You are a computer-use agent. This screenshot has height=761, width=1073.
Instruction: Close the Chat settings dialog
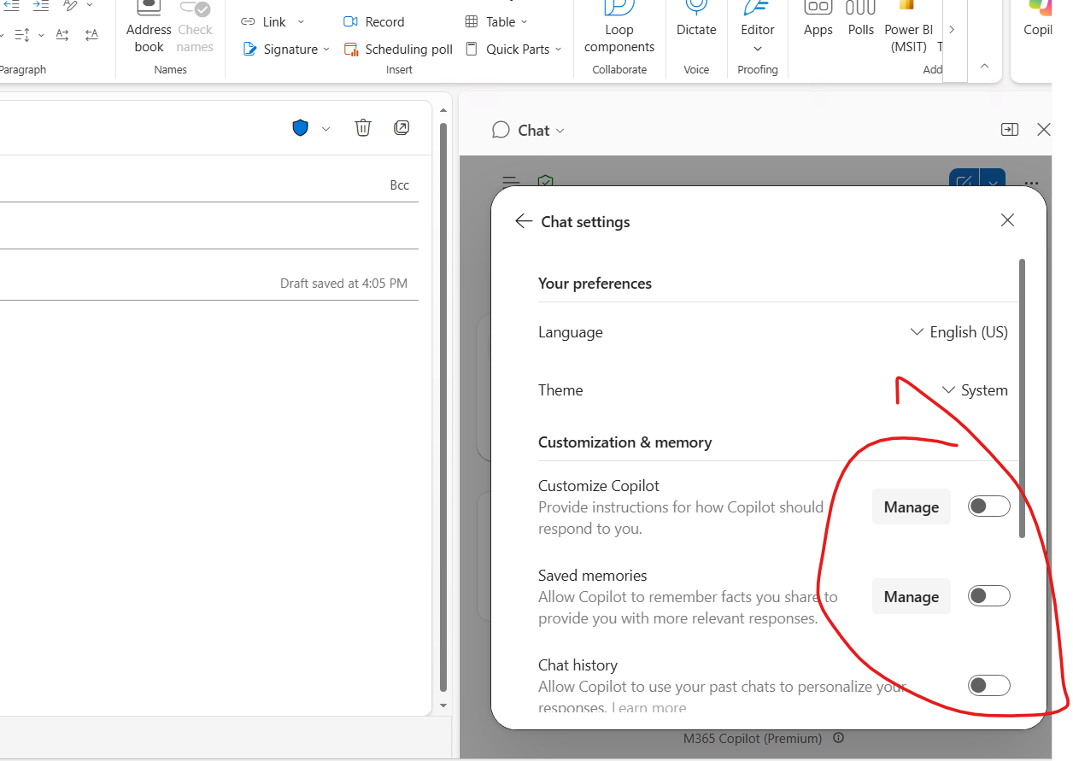pyautogui.click(x=1007, y=220)
